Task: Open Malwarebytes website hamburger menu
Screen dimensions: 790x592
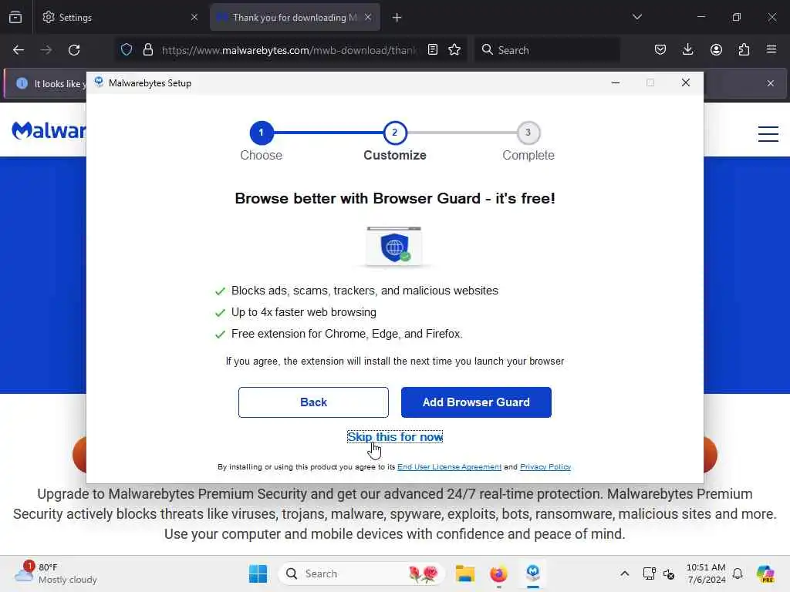Action: point(768,134)
